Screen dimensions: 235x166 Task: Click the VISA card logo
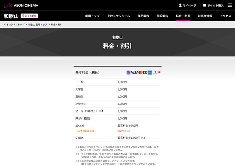[134, 72]
